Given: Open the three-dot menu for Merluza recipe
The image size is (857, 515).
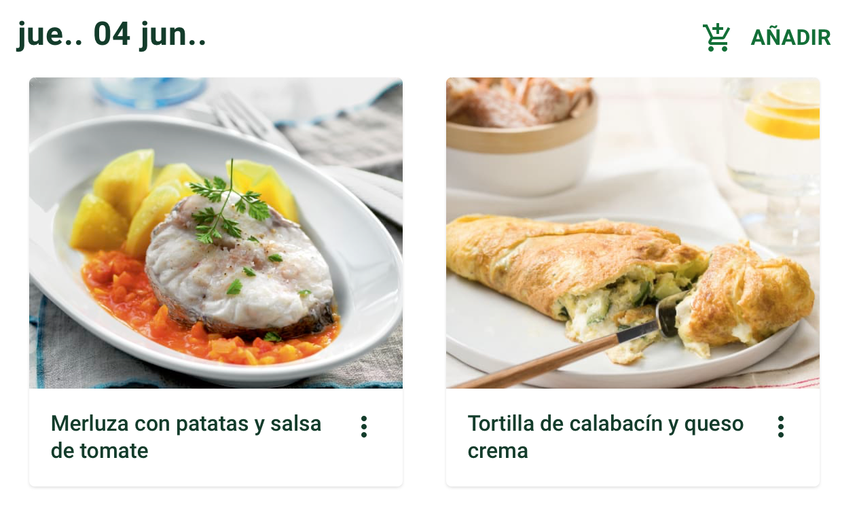Looking at the screenshot, I should coord(364,427).
